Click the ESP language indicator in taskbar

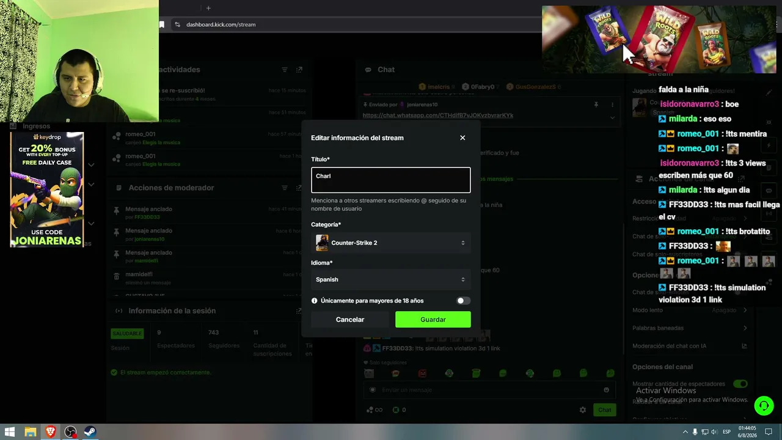point(726,432)
